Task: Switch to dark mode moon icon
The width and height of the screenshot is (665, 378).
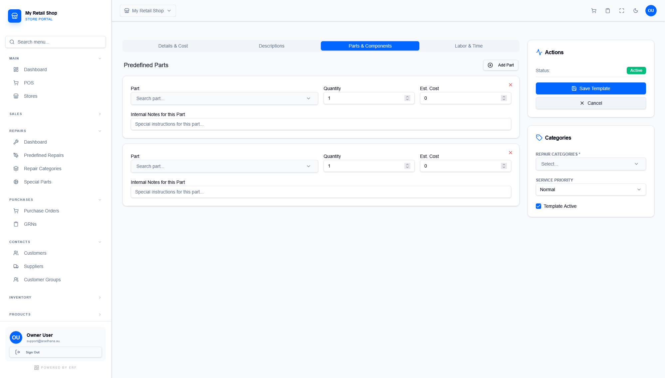Action: click(636, 11)
